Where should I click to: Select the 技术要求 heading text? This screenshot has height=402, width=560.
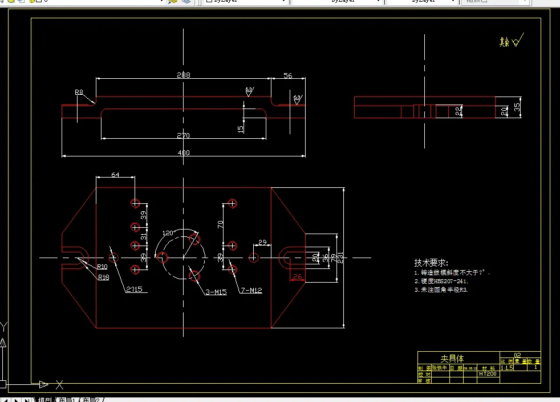coord(431,263)
